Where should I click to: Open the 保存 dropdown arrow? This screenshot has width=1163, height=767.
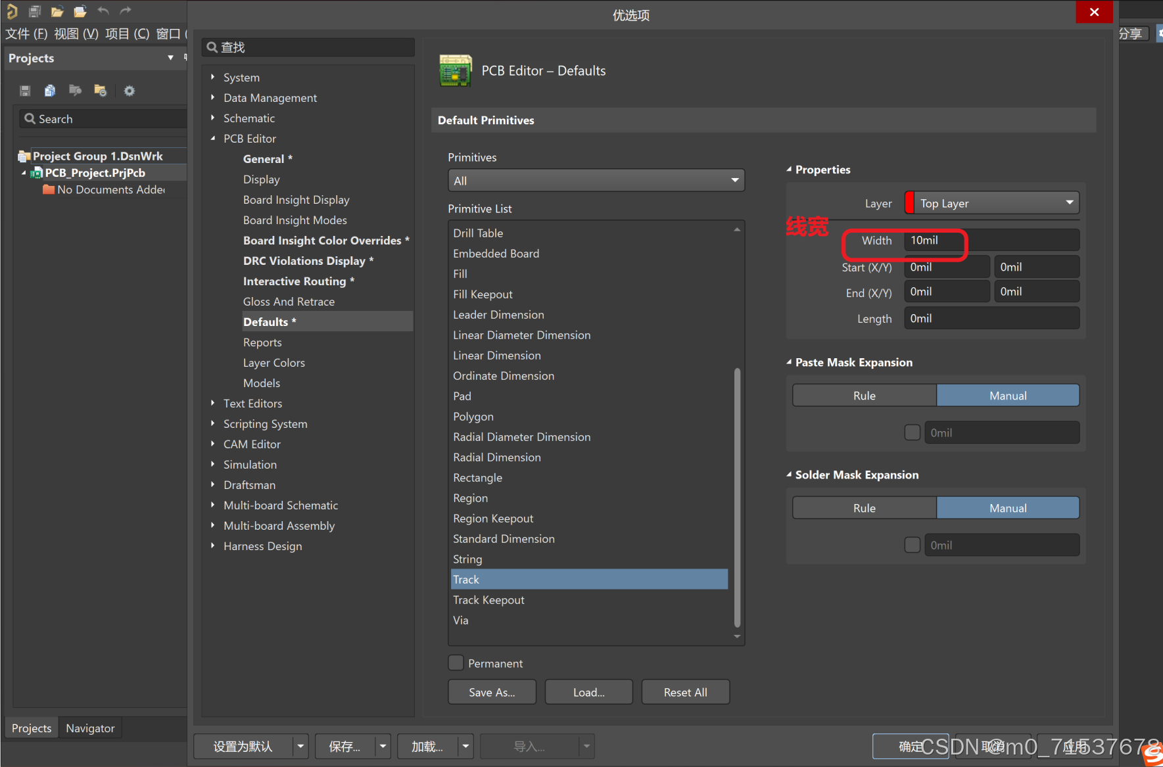tap(383, 746)
